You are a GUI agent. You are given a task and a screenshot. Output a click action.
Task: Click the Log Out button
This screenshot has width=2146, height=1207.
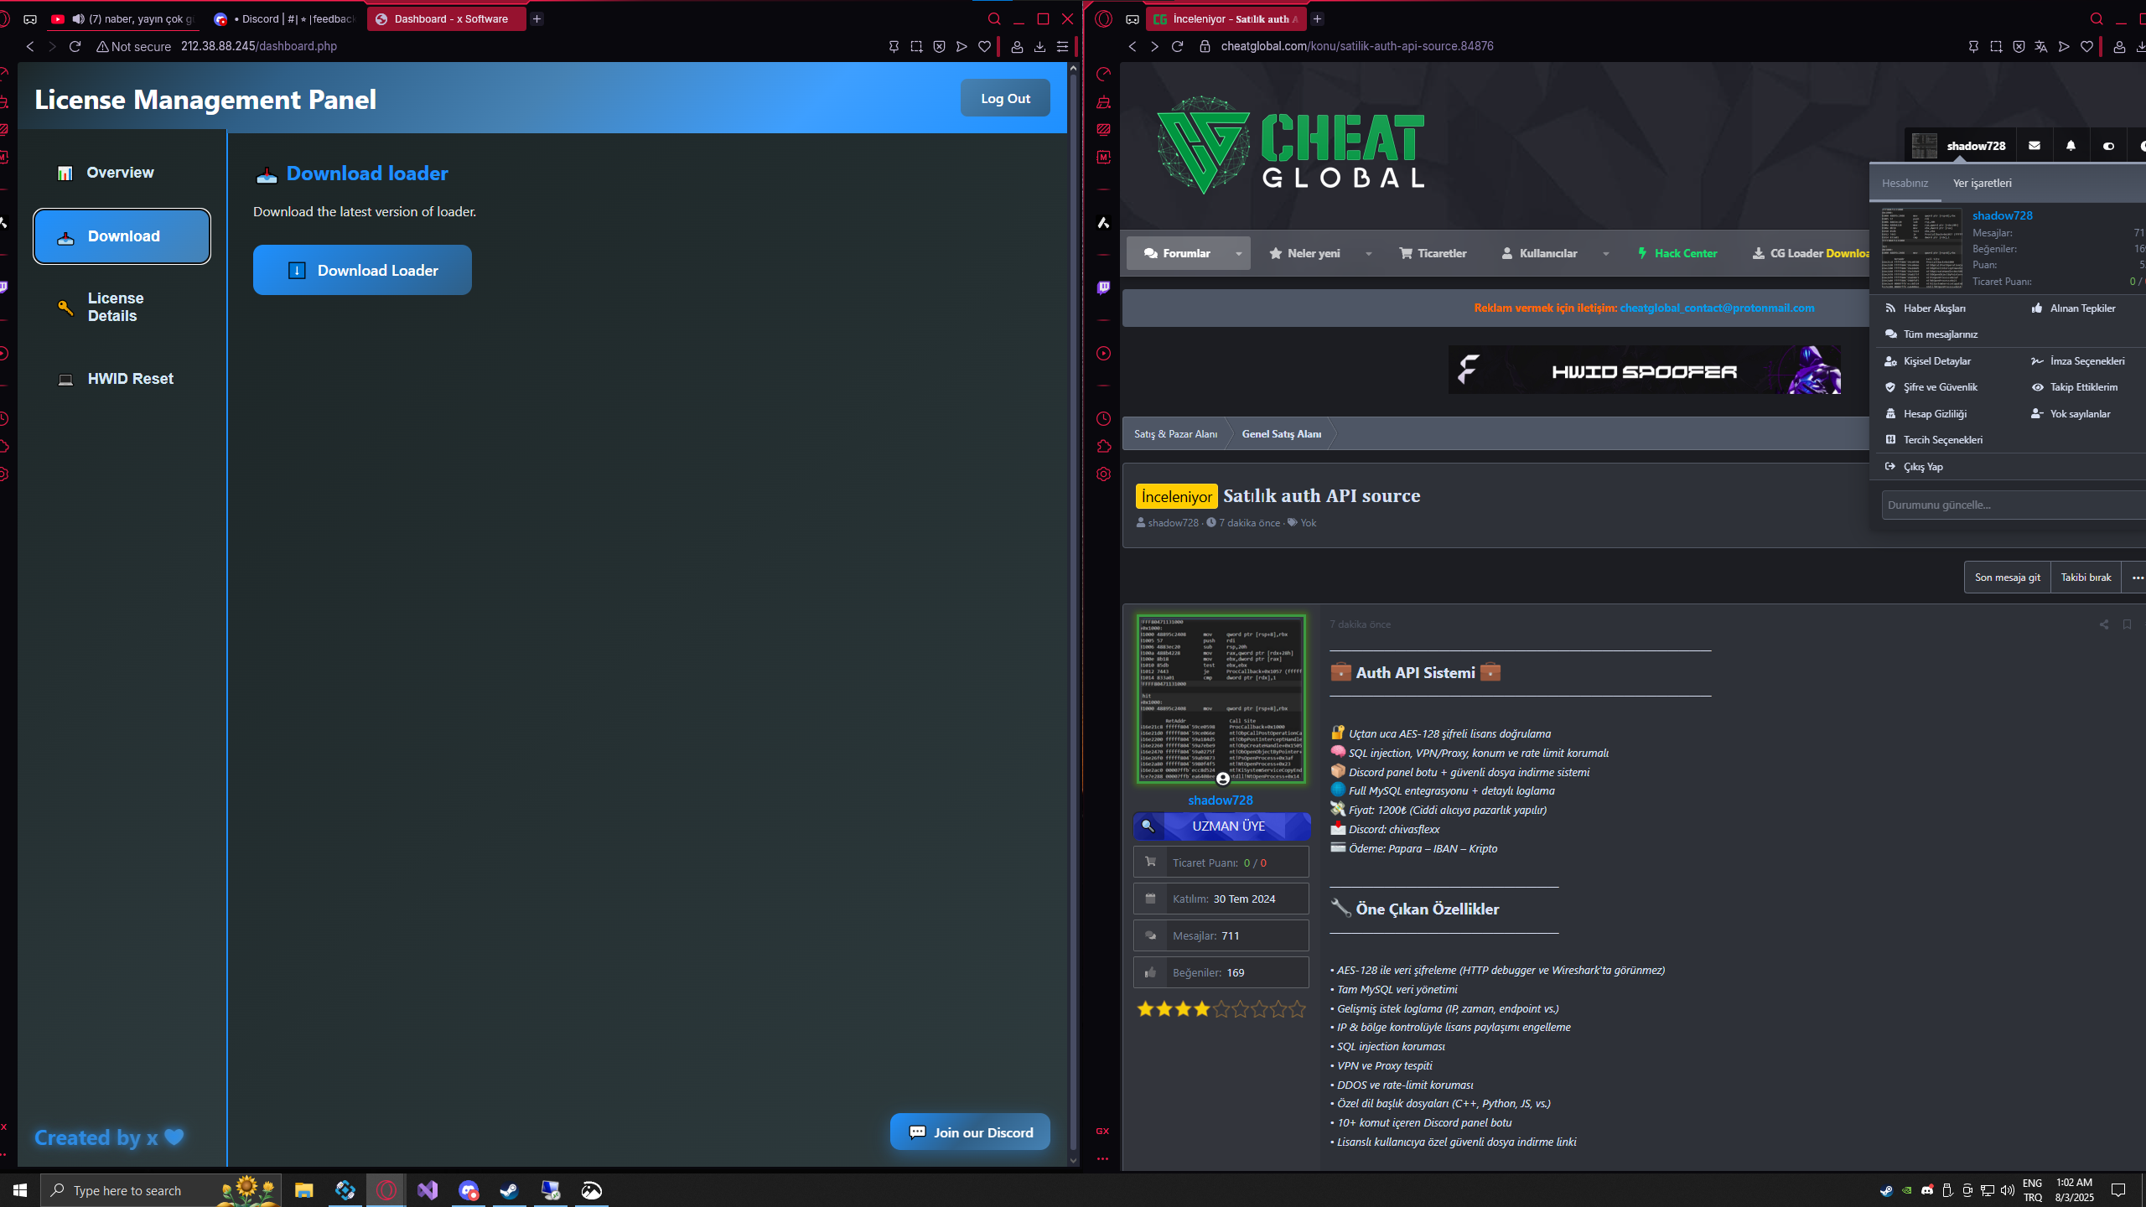1005,98
